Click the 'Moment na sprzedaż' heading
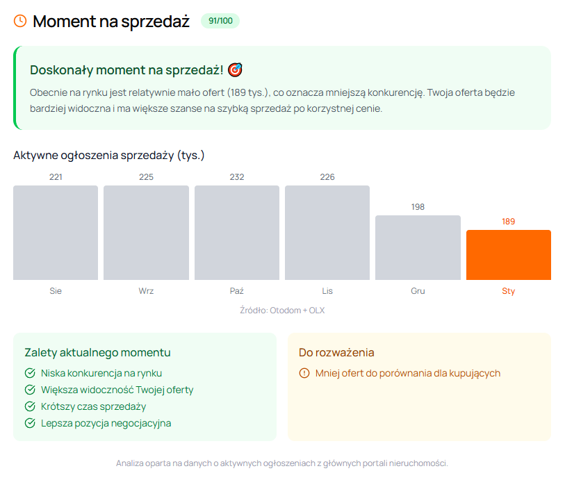 [x=111, y=22]
